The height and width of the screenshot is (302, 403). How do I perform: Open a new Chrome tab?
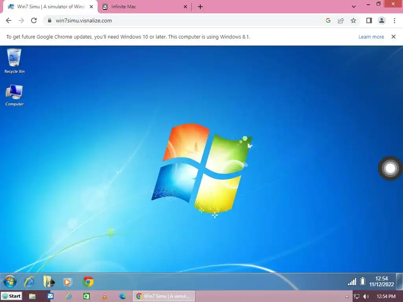coord(200,7)
